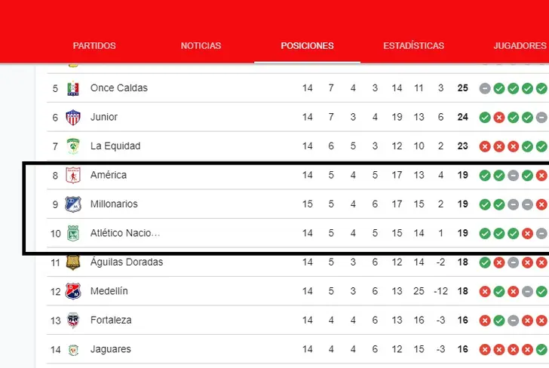The width and height of the screenshot is (549, 368).
Task: Go to the Jugadores tab
Action: tap(520, 46)
